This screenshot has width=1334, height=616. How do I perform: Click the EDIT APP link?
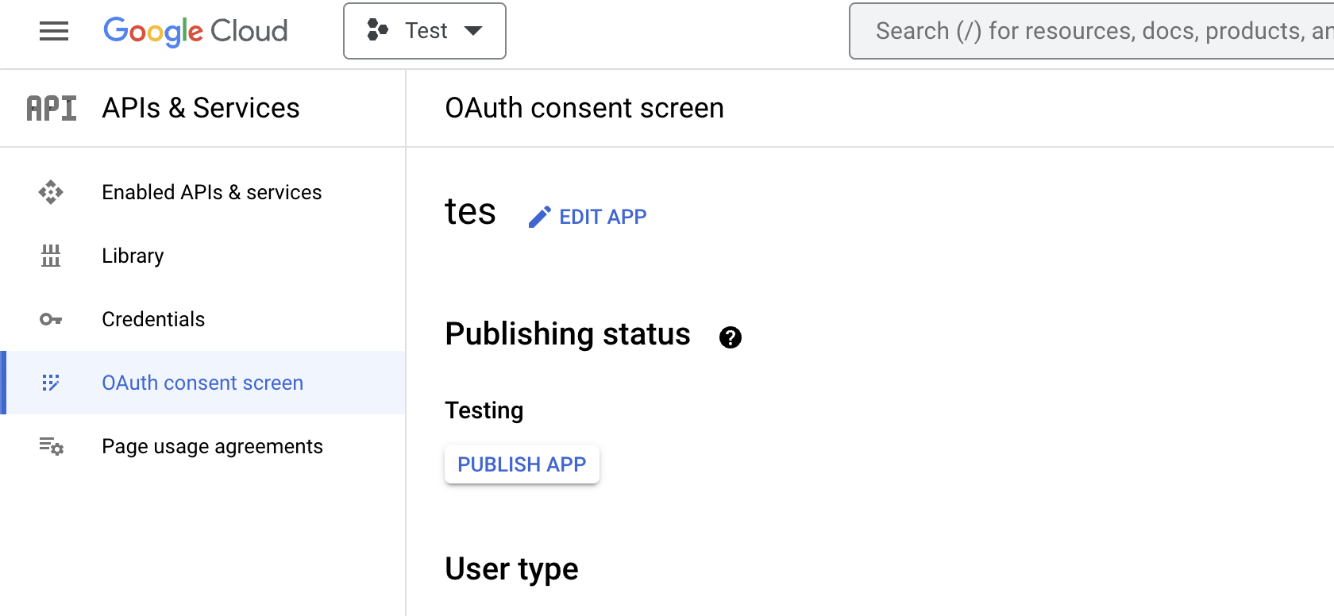click(603, 217)
